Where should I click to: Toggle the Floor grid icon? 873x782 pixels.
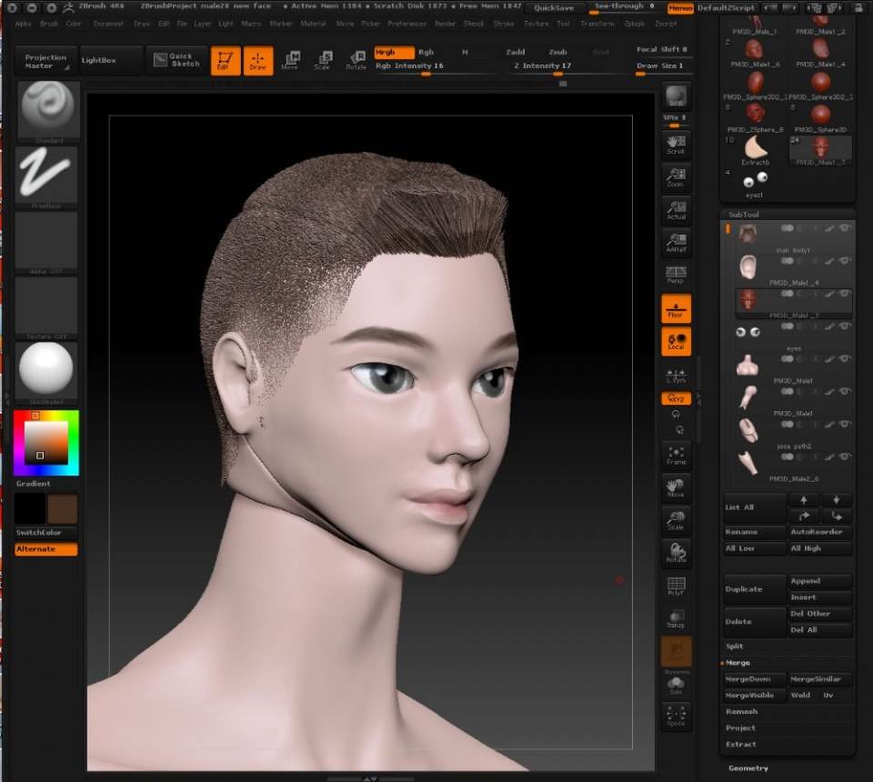pyautogui.click(x=676, y=309)
